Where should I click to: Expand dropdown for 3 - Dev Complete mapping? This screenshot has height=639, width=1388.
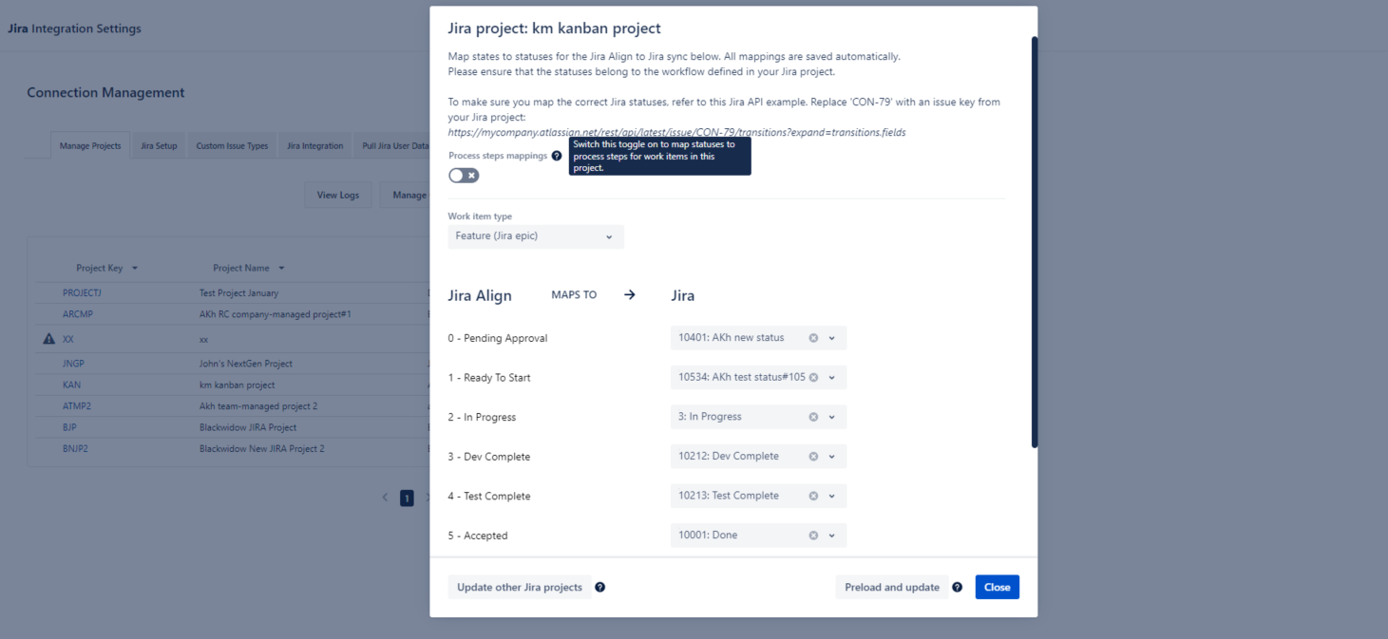[x=831, y=457]
